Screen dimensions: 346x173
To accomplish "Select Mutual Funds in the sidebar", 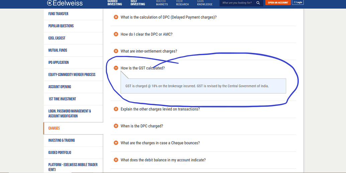I will click(58, 50).
